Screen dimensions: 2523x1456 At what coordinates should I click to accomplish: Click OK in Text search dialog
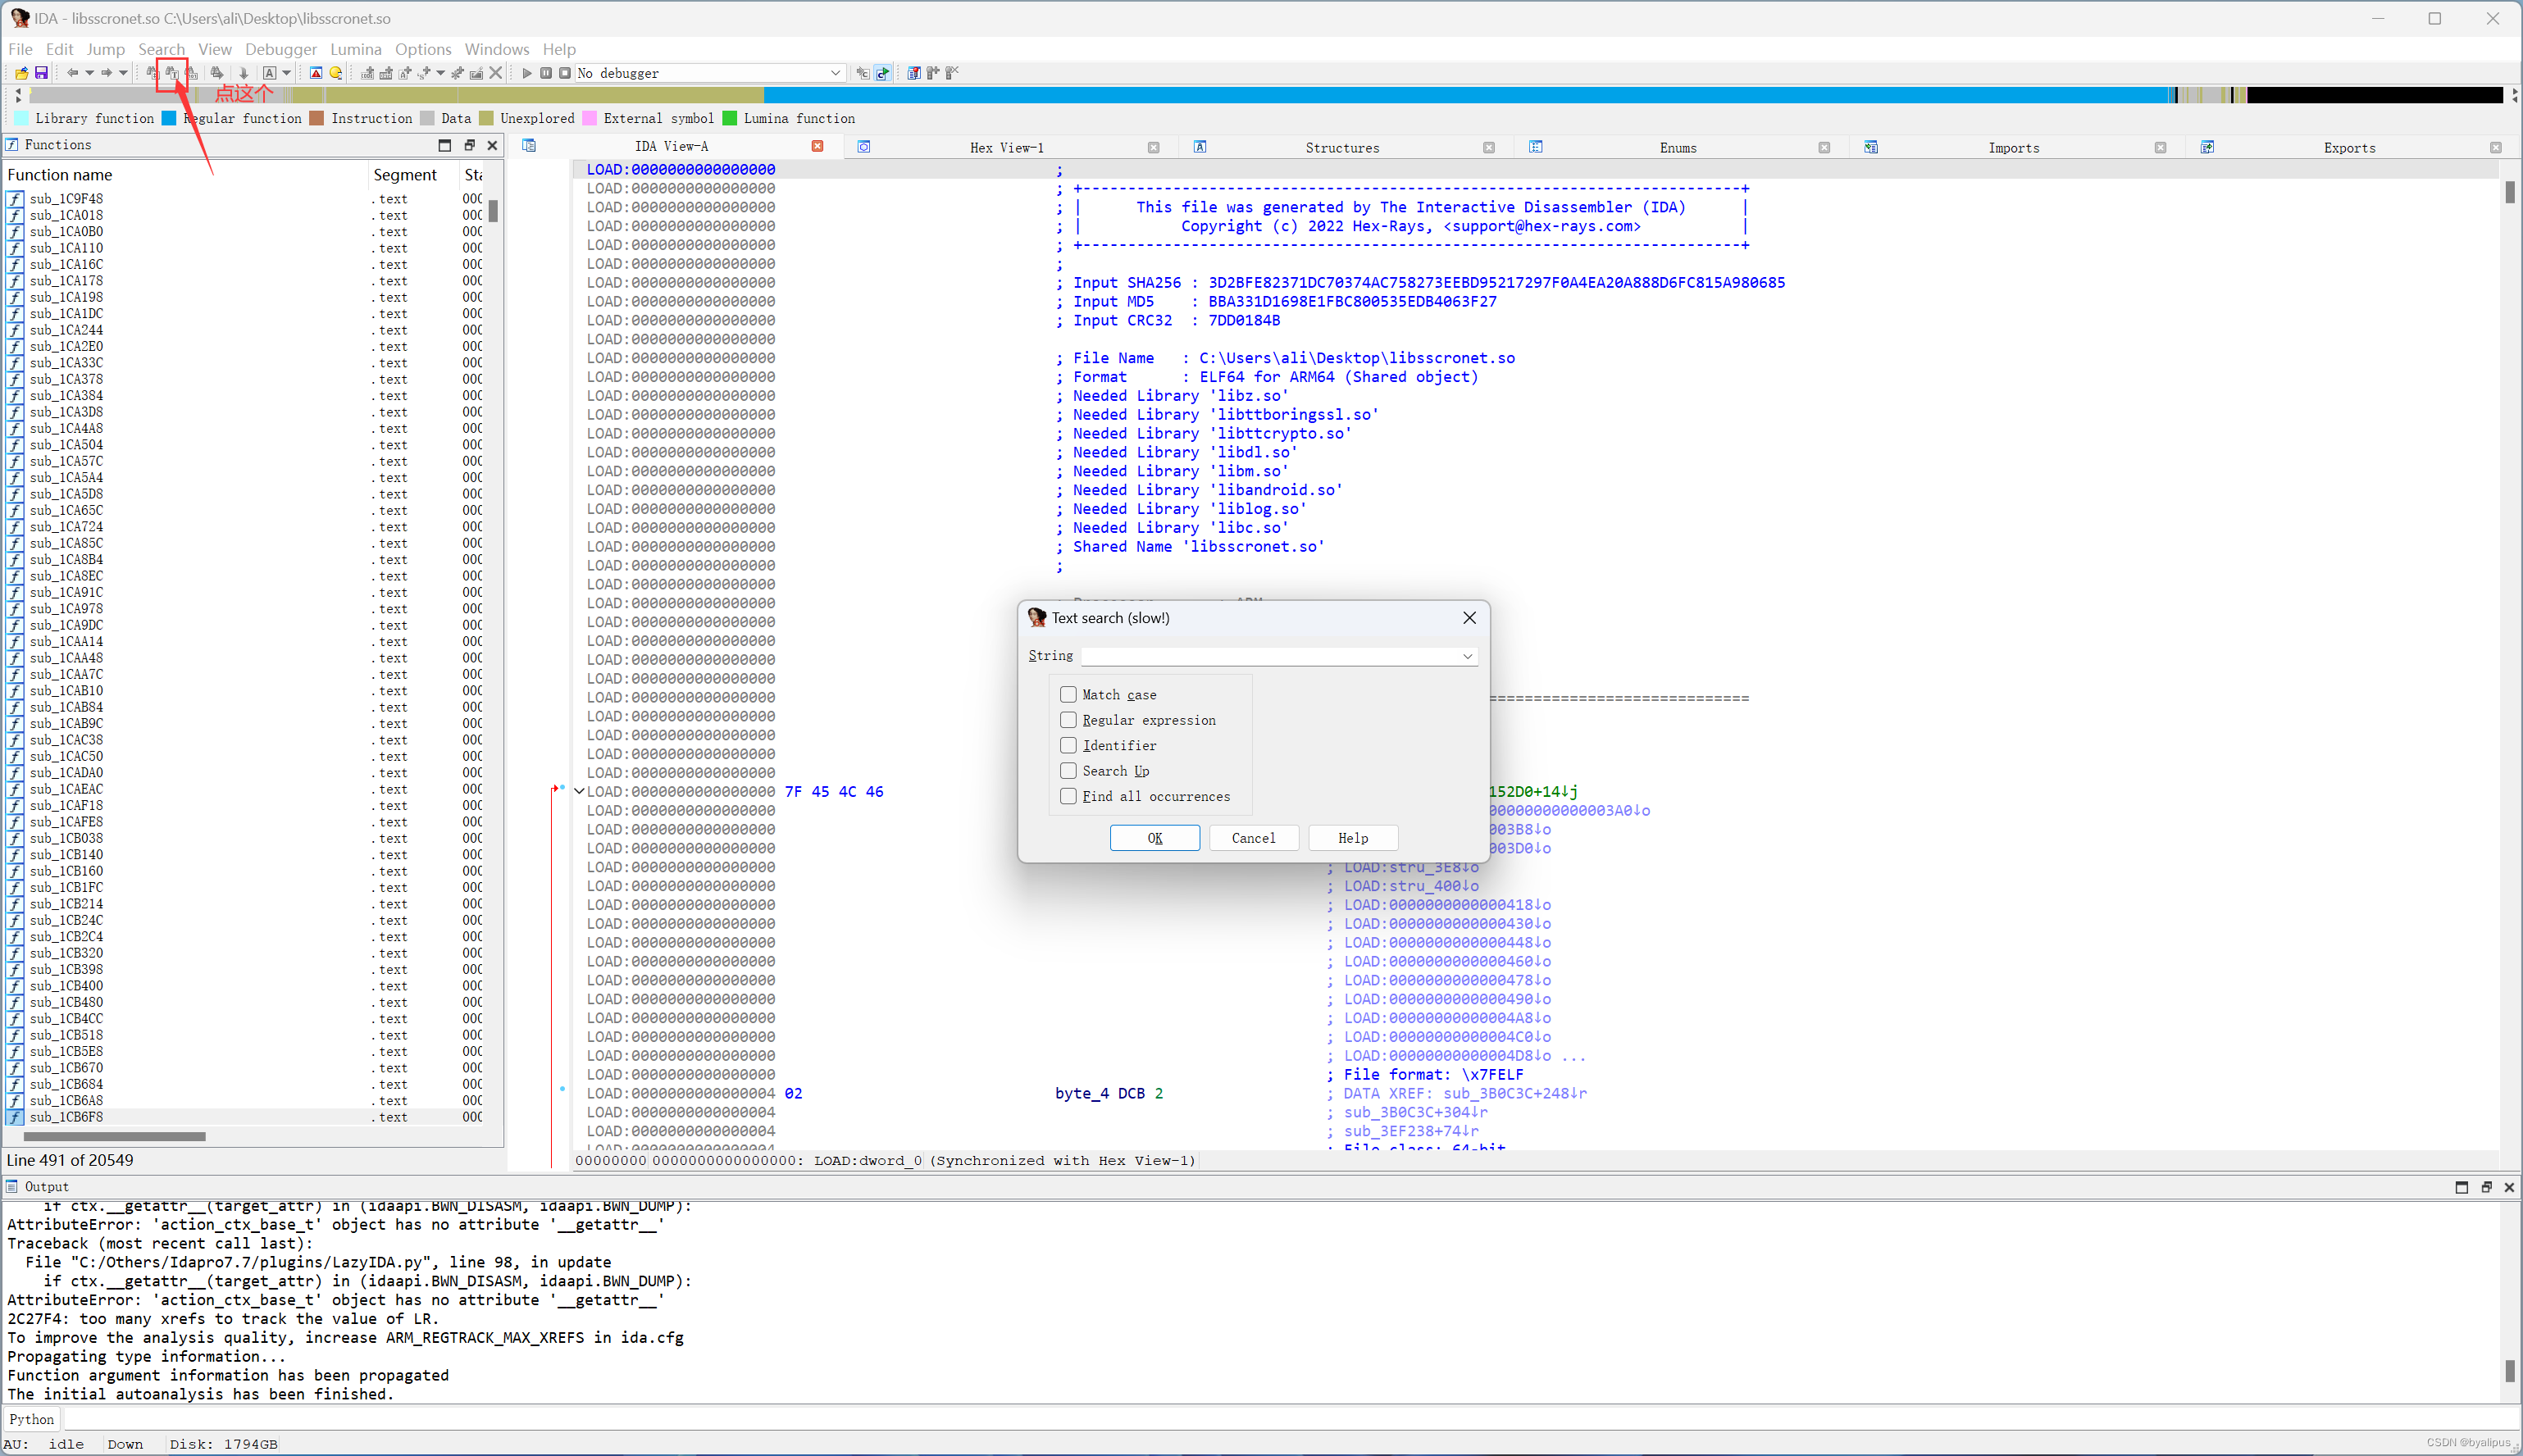click(x=1154, y=838)
